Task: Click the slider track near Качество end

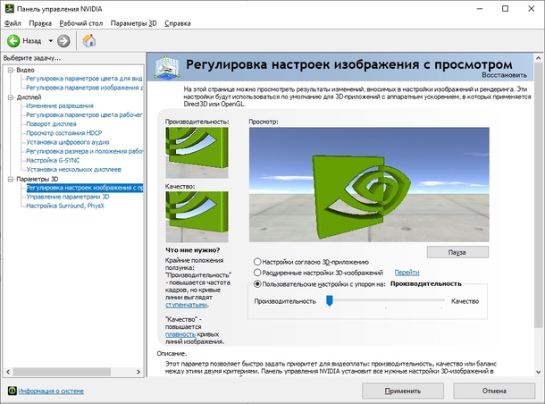Action: [x=440, y=299]
